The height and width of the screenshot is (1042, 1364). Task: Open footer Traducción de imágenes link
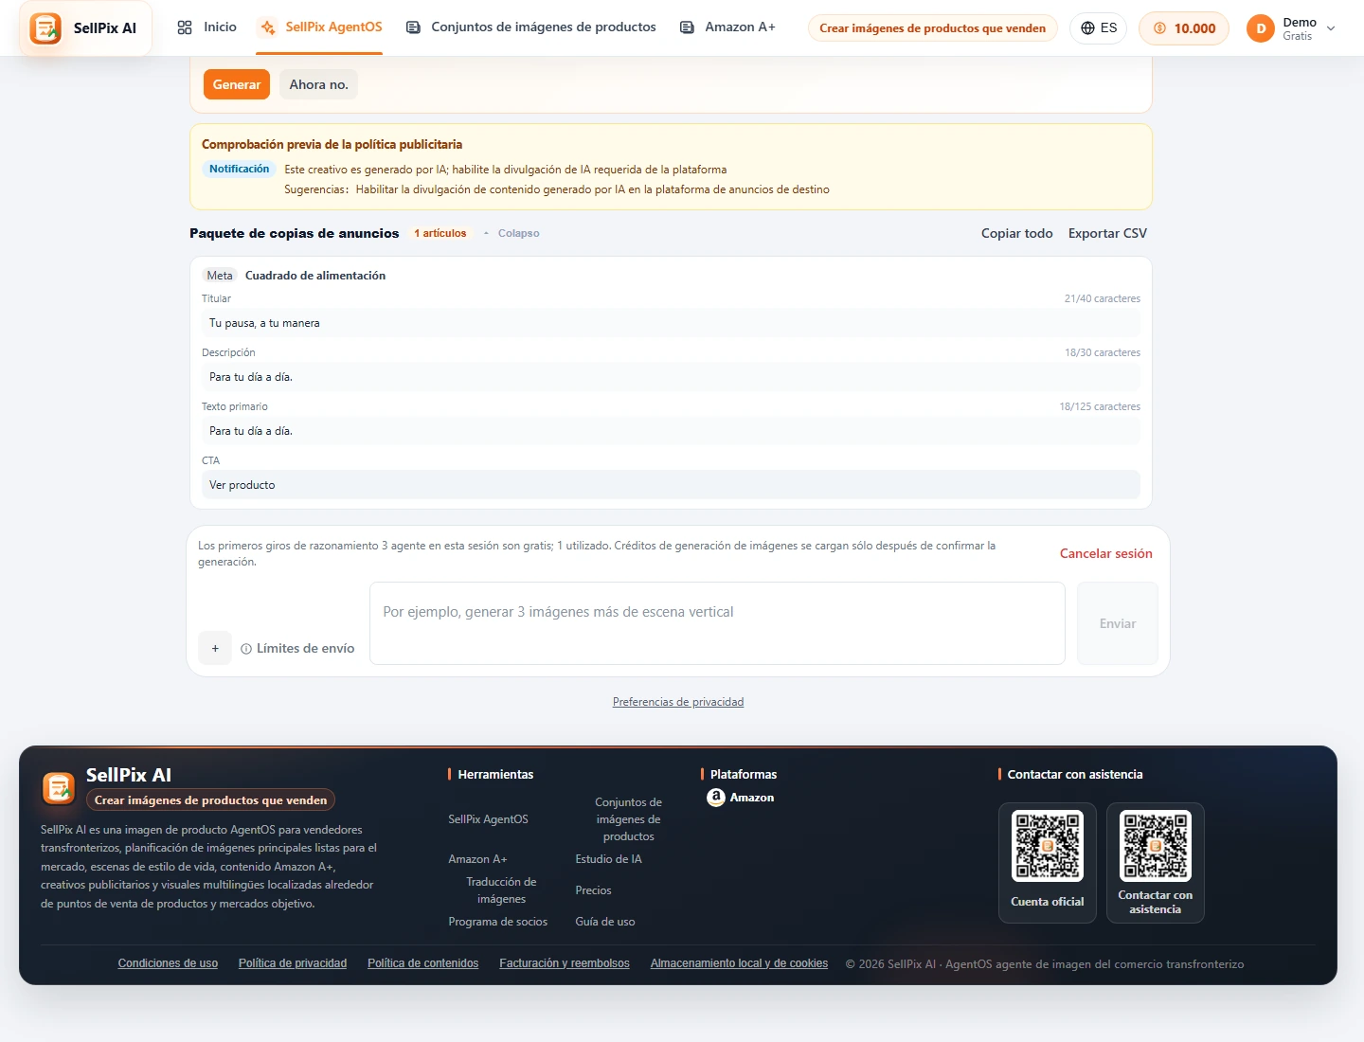[501, 890]
